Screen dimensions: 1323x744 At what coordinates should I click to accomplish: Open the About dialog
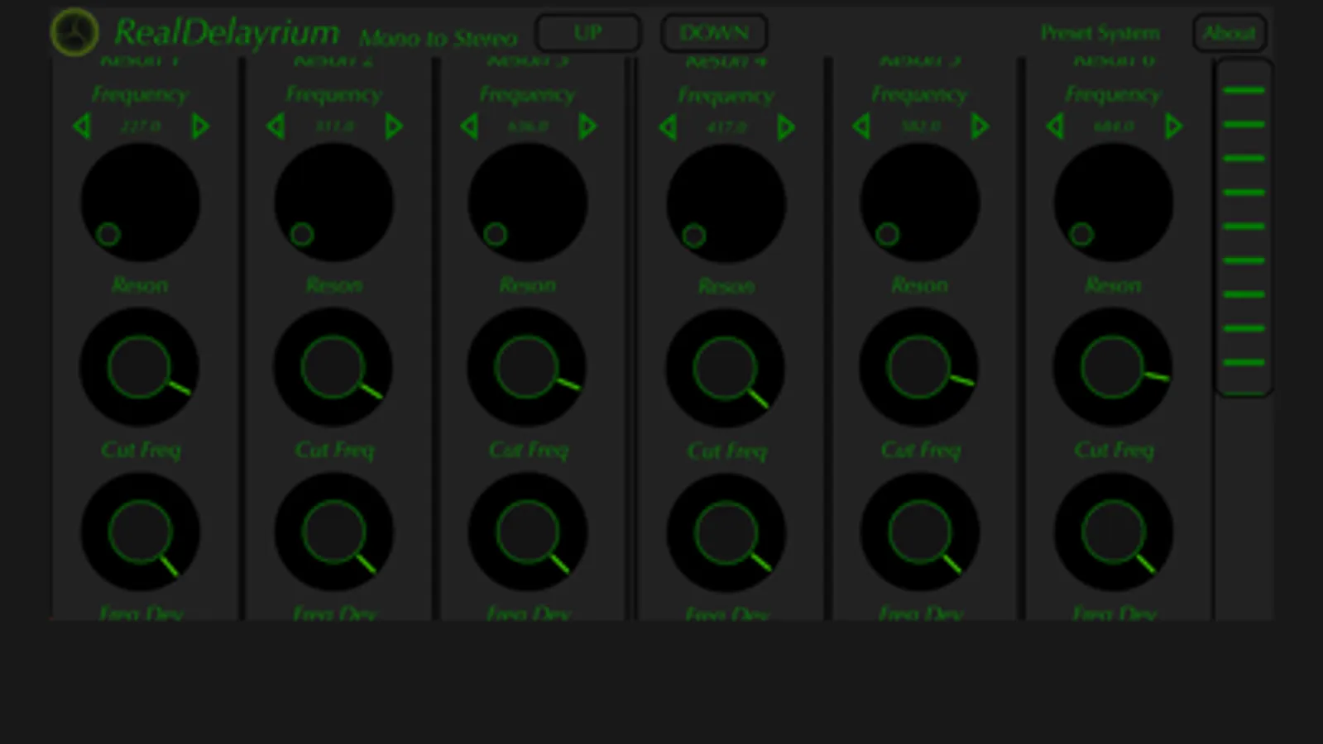click(1230, 33)
